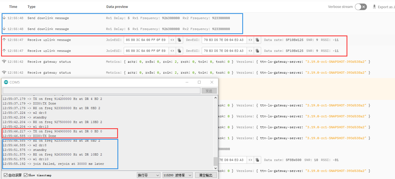Disable the 自动滚屏 autoscroll checkbox
The height and width of the screenshot is (179, 395).
(6, 175)
